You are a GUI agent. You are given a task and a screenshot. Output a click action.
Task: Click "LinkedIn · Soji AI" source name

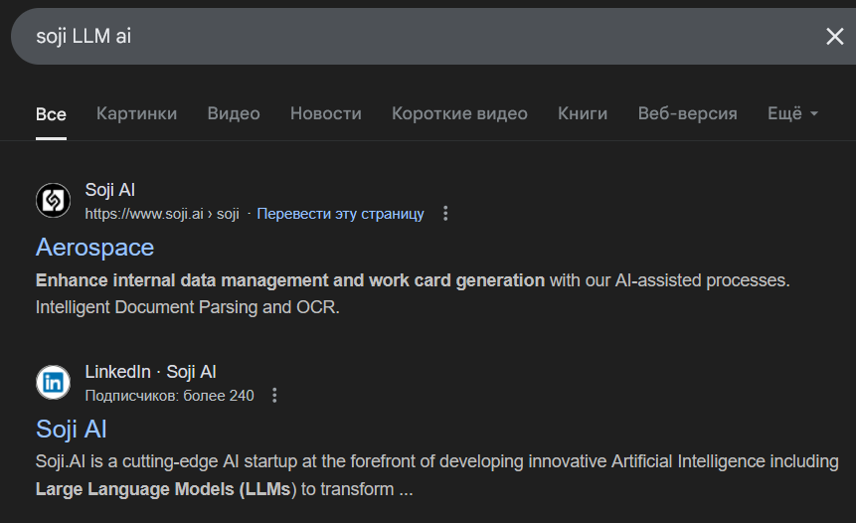tap(150, 372)
